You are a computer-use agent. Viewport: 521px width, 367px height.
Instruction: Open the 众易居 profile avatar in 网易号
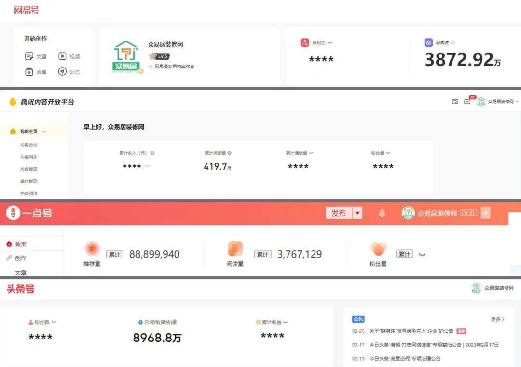coord(126,56)
